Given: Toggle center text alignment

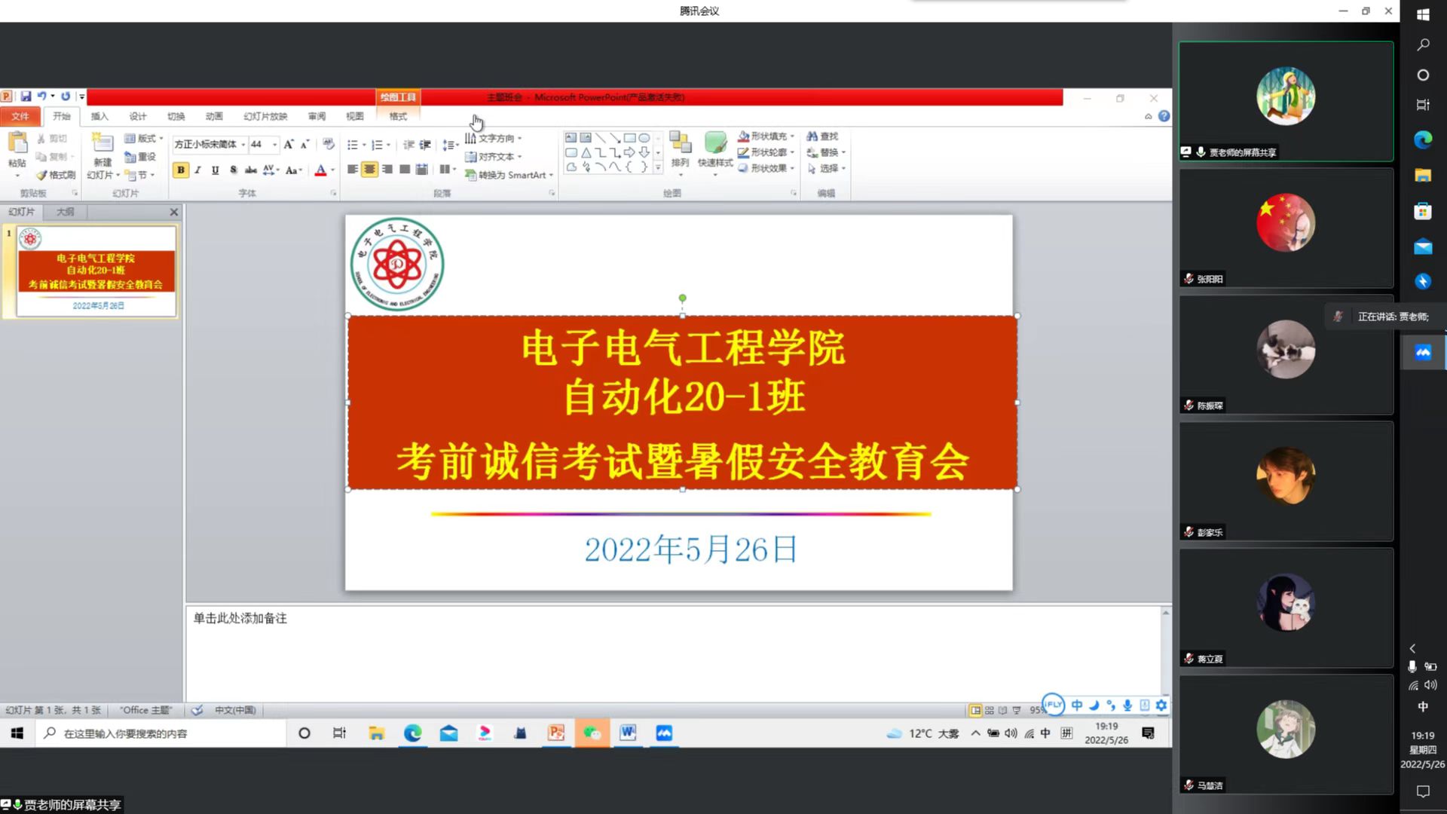Looking at the screenshot, I should pos(369,170).
